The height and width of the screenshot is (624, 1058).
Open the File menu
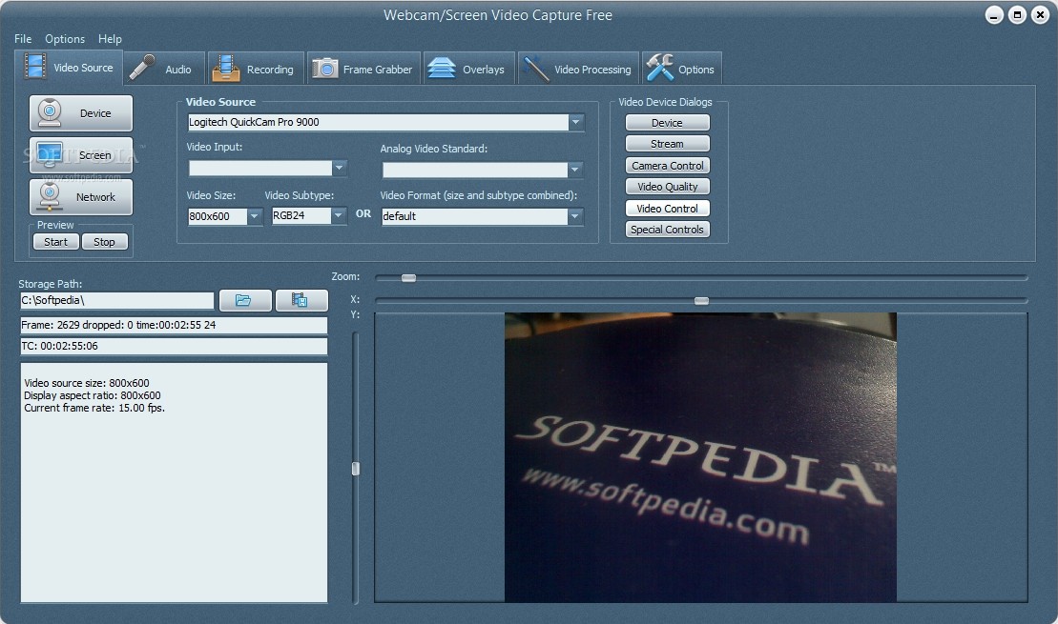pos(23,39)
